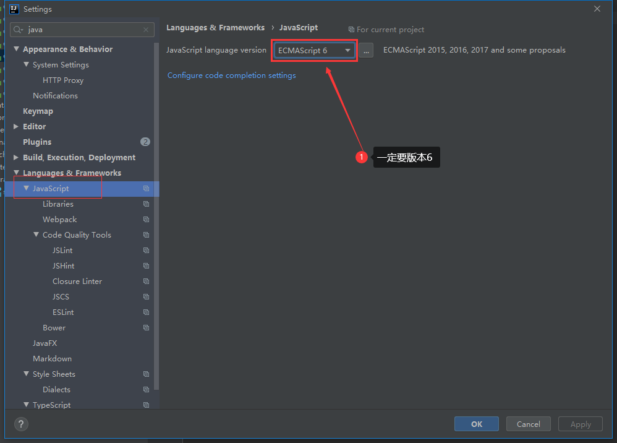
Task: Click the OK button
Action: tap(477, 424)
